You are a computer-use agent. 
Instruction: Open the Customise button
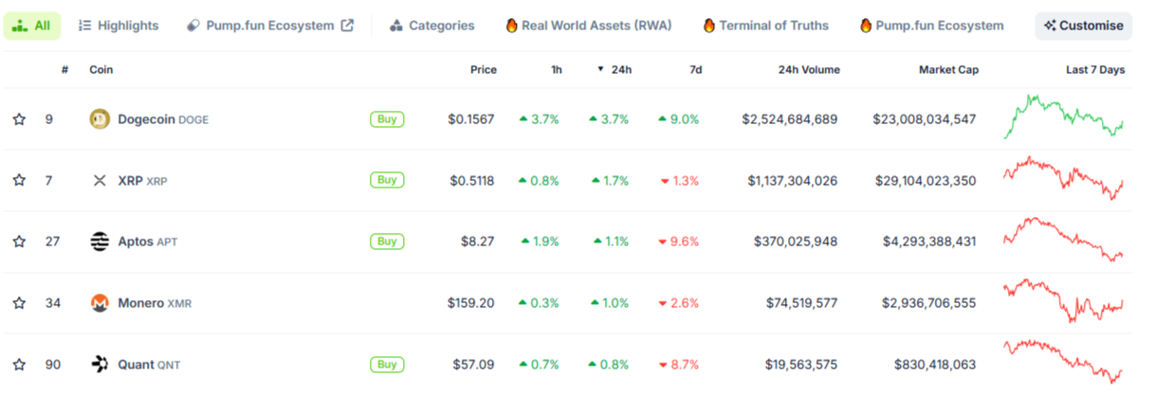pyautogui.click(x=1083, y=26)
